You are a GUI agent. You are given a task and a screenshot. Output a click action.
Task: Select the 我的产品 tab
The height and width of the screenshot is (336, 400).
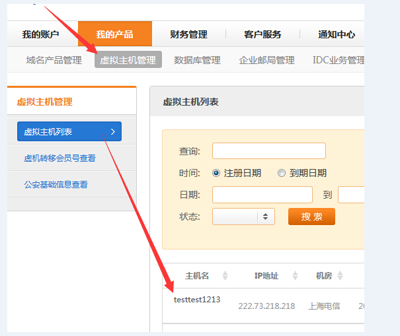(114, 34)
